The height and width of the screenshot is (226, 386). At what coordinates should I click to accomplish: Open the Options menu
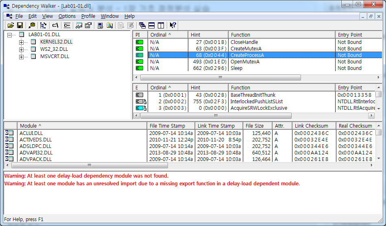tap(67, 16)
